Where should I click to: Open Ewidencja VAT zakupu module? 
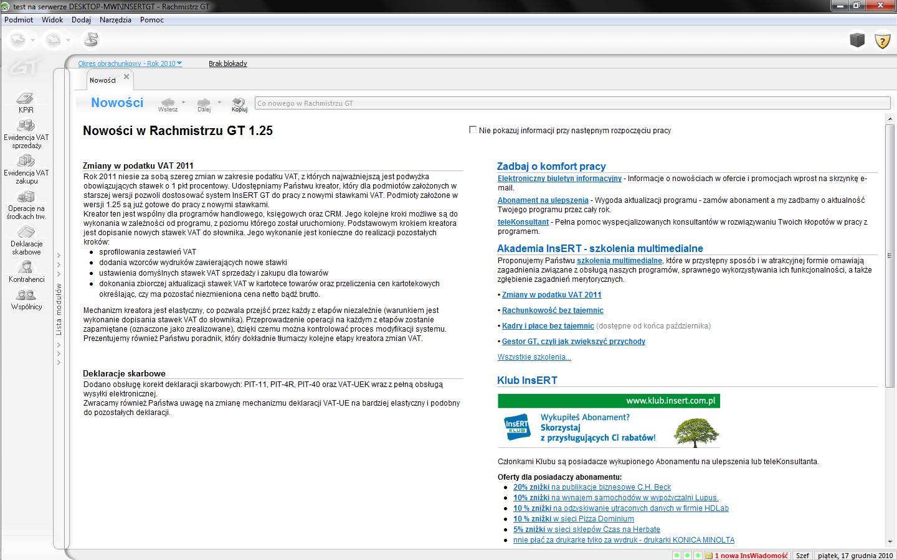[26, 170]
